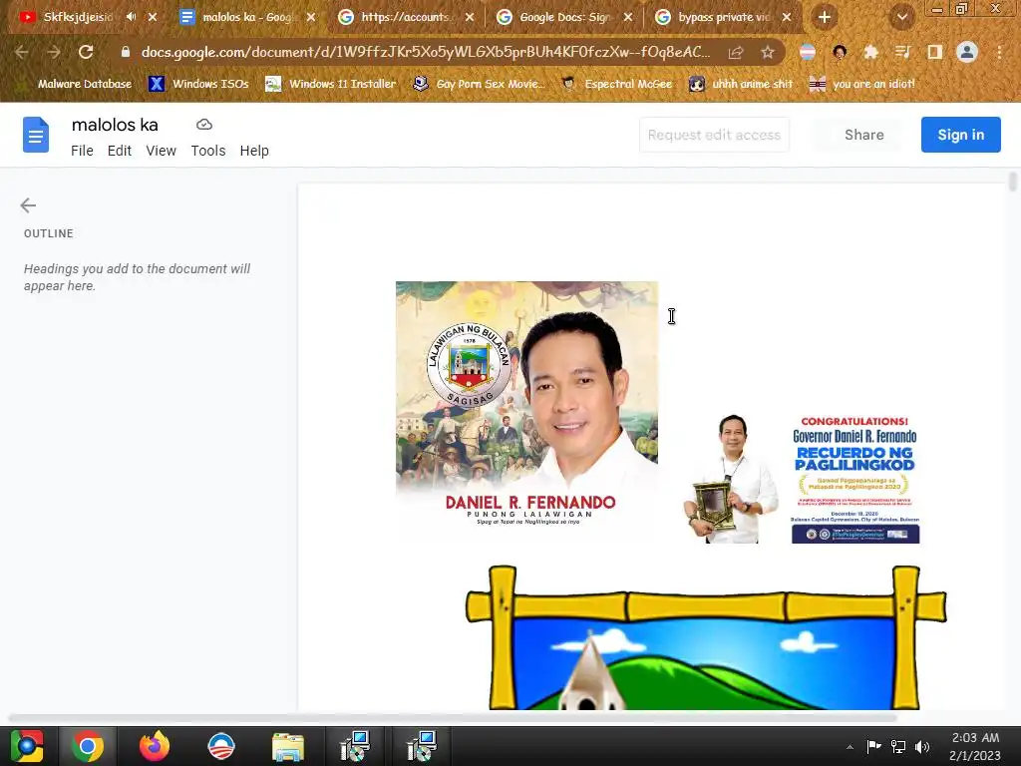Click the malolos ka document title

[115, 125]
